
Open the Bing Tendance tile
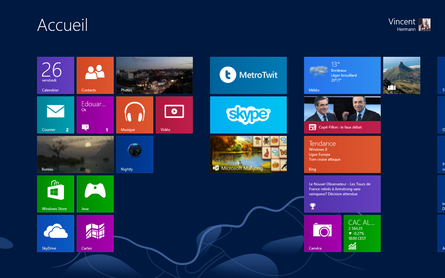tap(342, 154)
